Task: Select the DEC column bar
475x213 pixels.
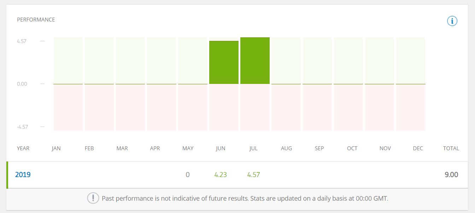Action: point(411,84)
